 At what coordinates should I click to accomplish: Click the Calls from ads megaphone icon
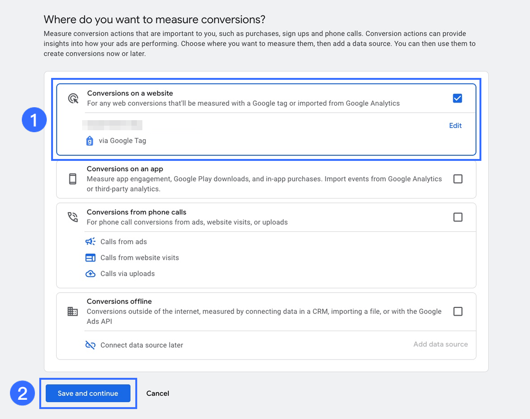(x=90, y=242)
